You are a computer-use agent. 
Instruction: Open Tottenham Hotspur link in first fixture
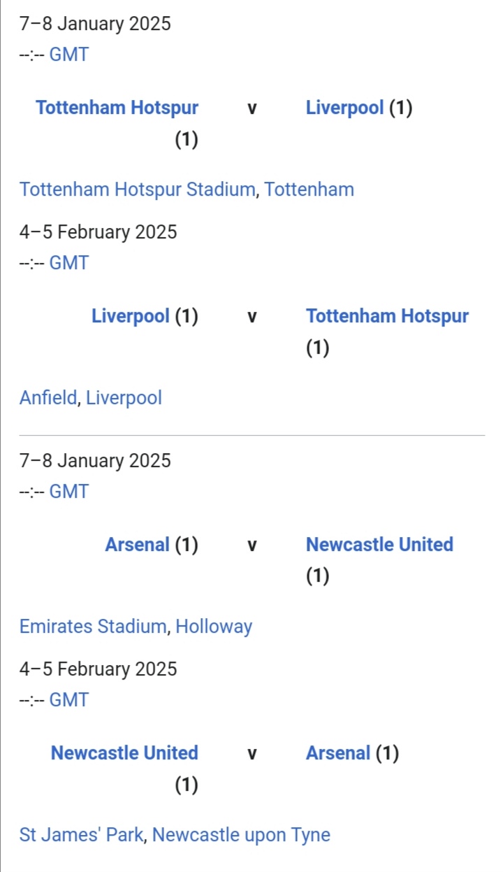[117, 108]
